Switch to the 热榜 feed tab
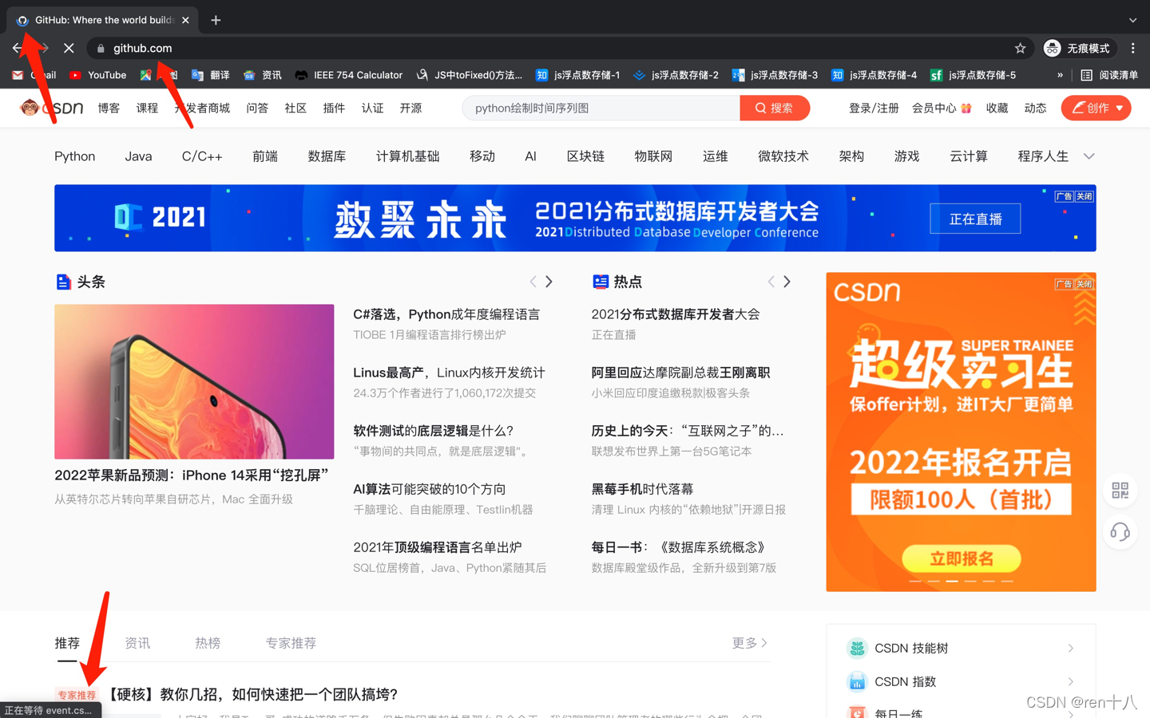The width and height of the screenshot is (1150, 718). [x=208, y=643]
